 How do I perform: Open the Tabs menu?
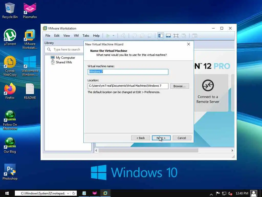(x=86, y=35)
